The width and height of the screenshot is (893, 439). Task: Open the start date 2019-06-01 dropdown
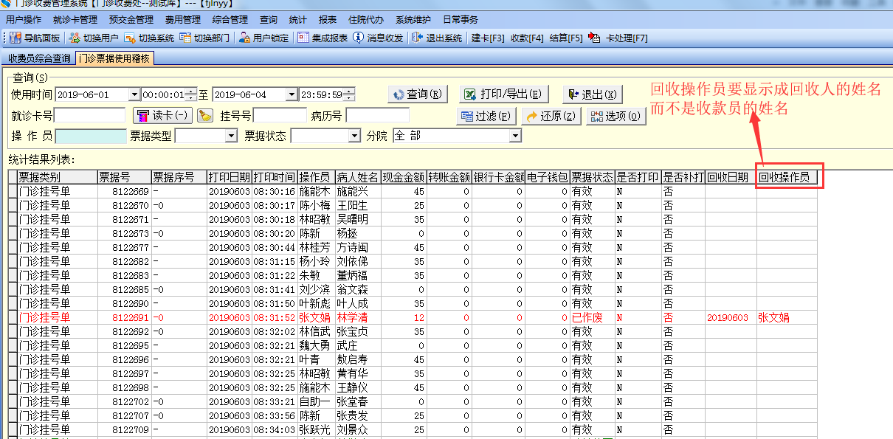(x=134, y=95)
